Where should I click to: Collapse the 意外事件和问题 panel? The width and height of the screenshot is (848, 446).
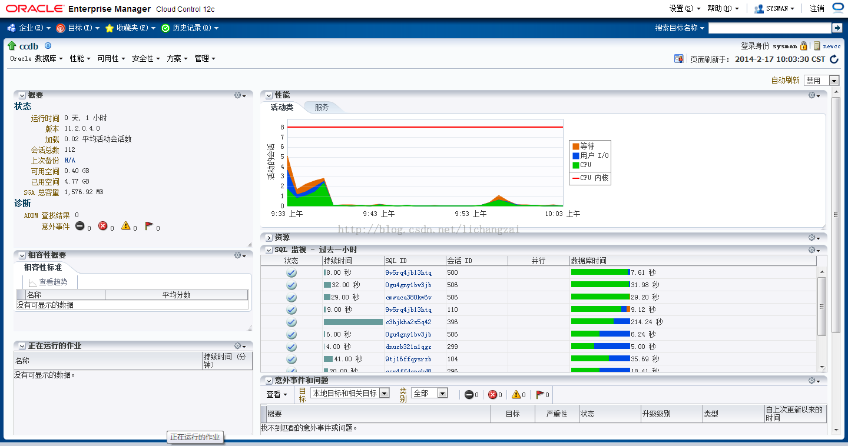[x=269, y=381]
